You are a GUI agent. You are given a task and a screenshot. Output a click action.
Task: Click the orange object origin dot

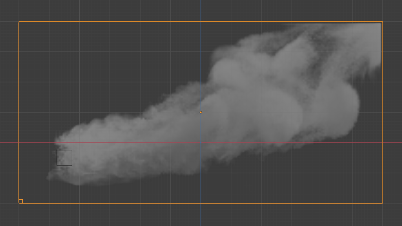201,112
